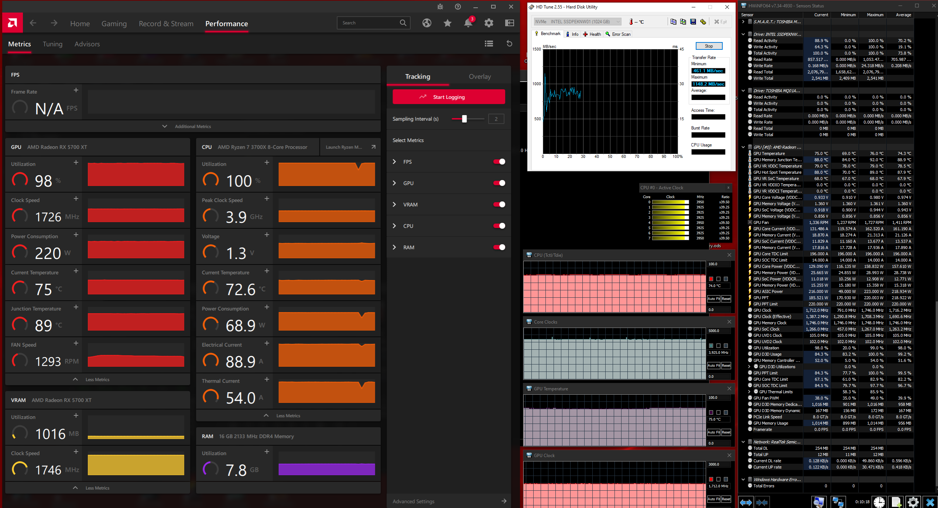Click the favorites star icon
This screenshot has width=938, height=508.
448,23
